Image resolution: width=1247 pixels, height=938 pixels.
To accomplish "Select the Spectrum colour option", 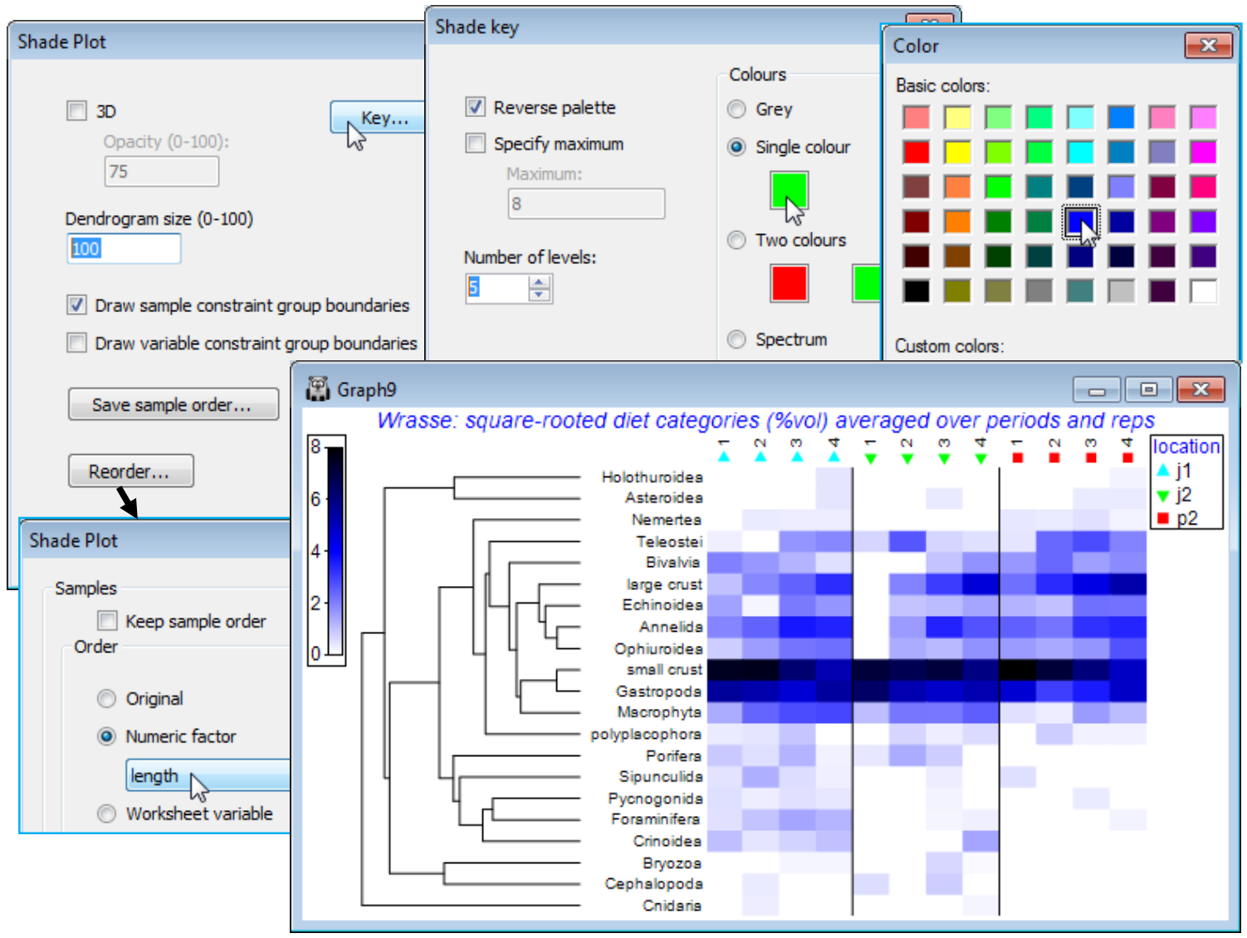I will click(736, 339).
